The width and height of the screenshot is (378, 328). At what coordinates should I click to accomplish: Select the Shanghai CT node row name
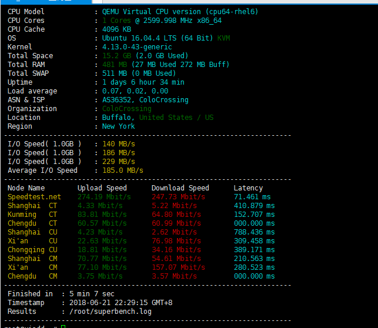click(x=32, y=206)
